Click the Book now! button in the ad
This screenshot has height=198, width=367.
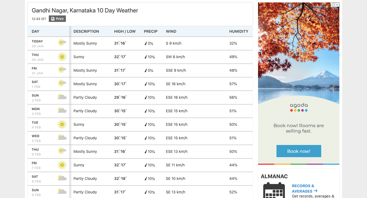pyautogui.click(x=298, y=151)
